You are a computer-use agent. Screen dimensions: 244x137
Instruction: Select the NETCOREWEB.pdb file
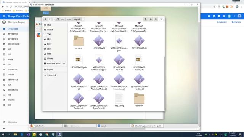point(79,61)
